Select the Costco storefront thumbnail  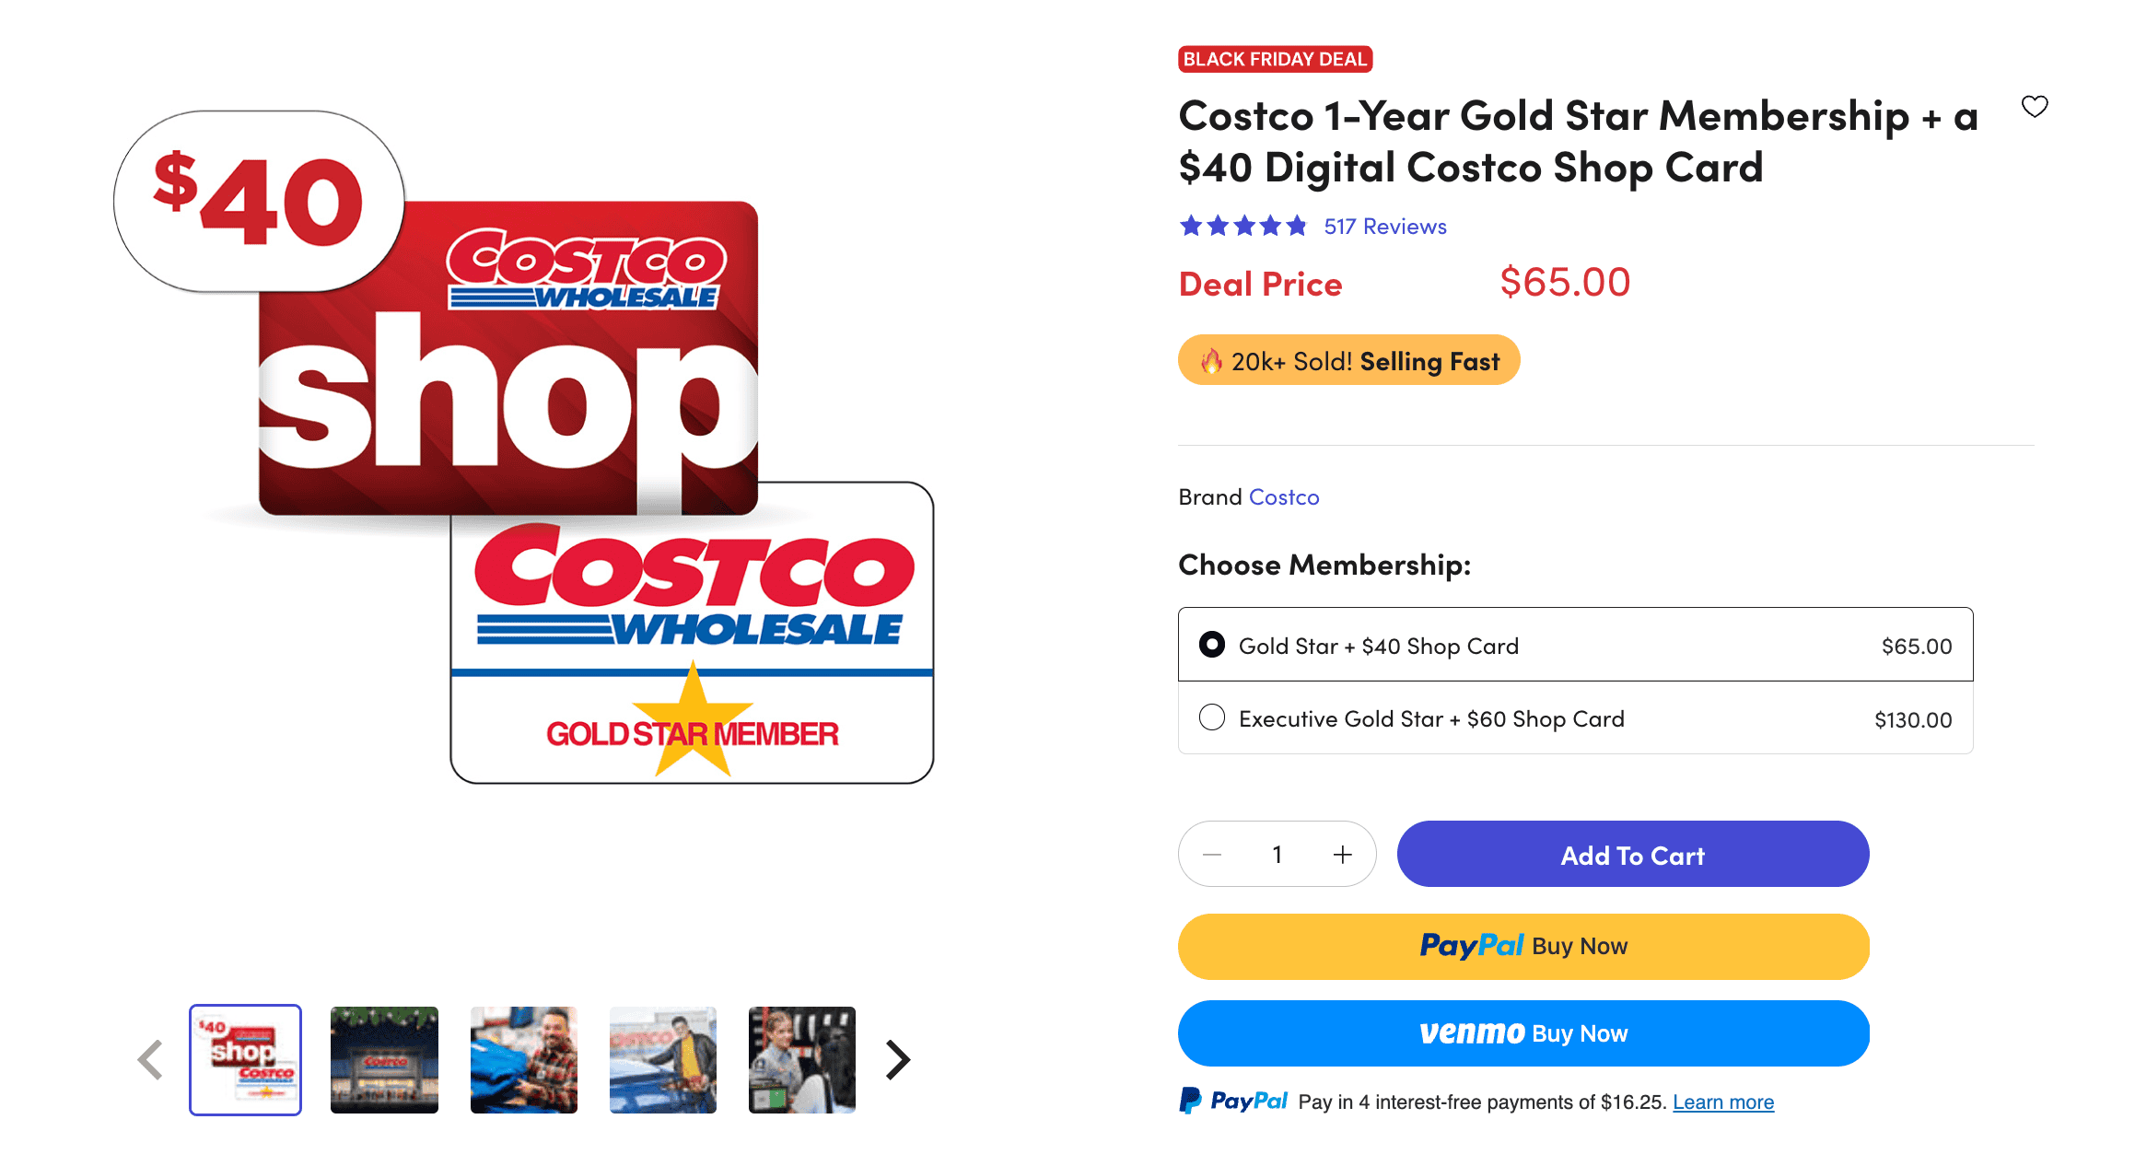(x=384, y=1060)
